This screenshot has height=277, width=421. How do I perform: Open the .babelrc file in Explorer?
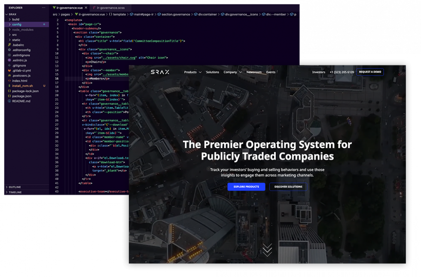[x=18, y=45]
